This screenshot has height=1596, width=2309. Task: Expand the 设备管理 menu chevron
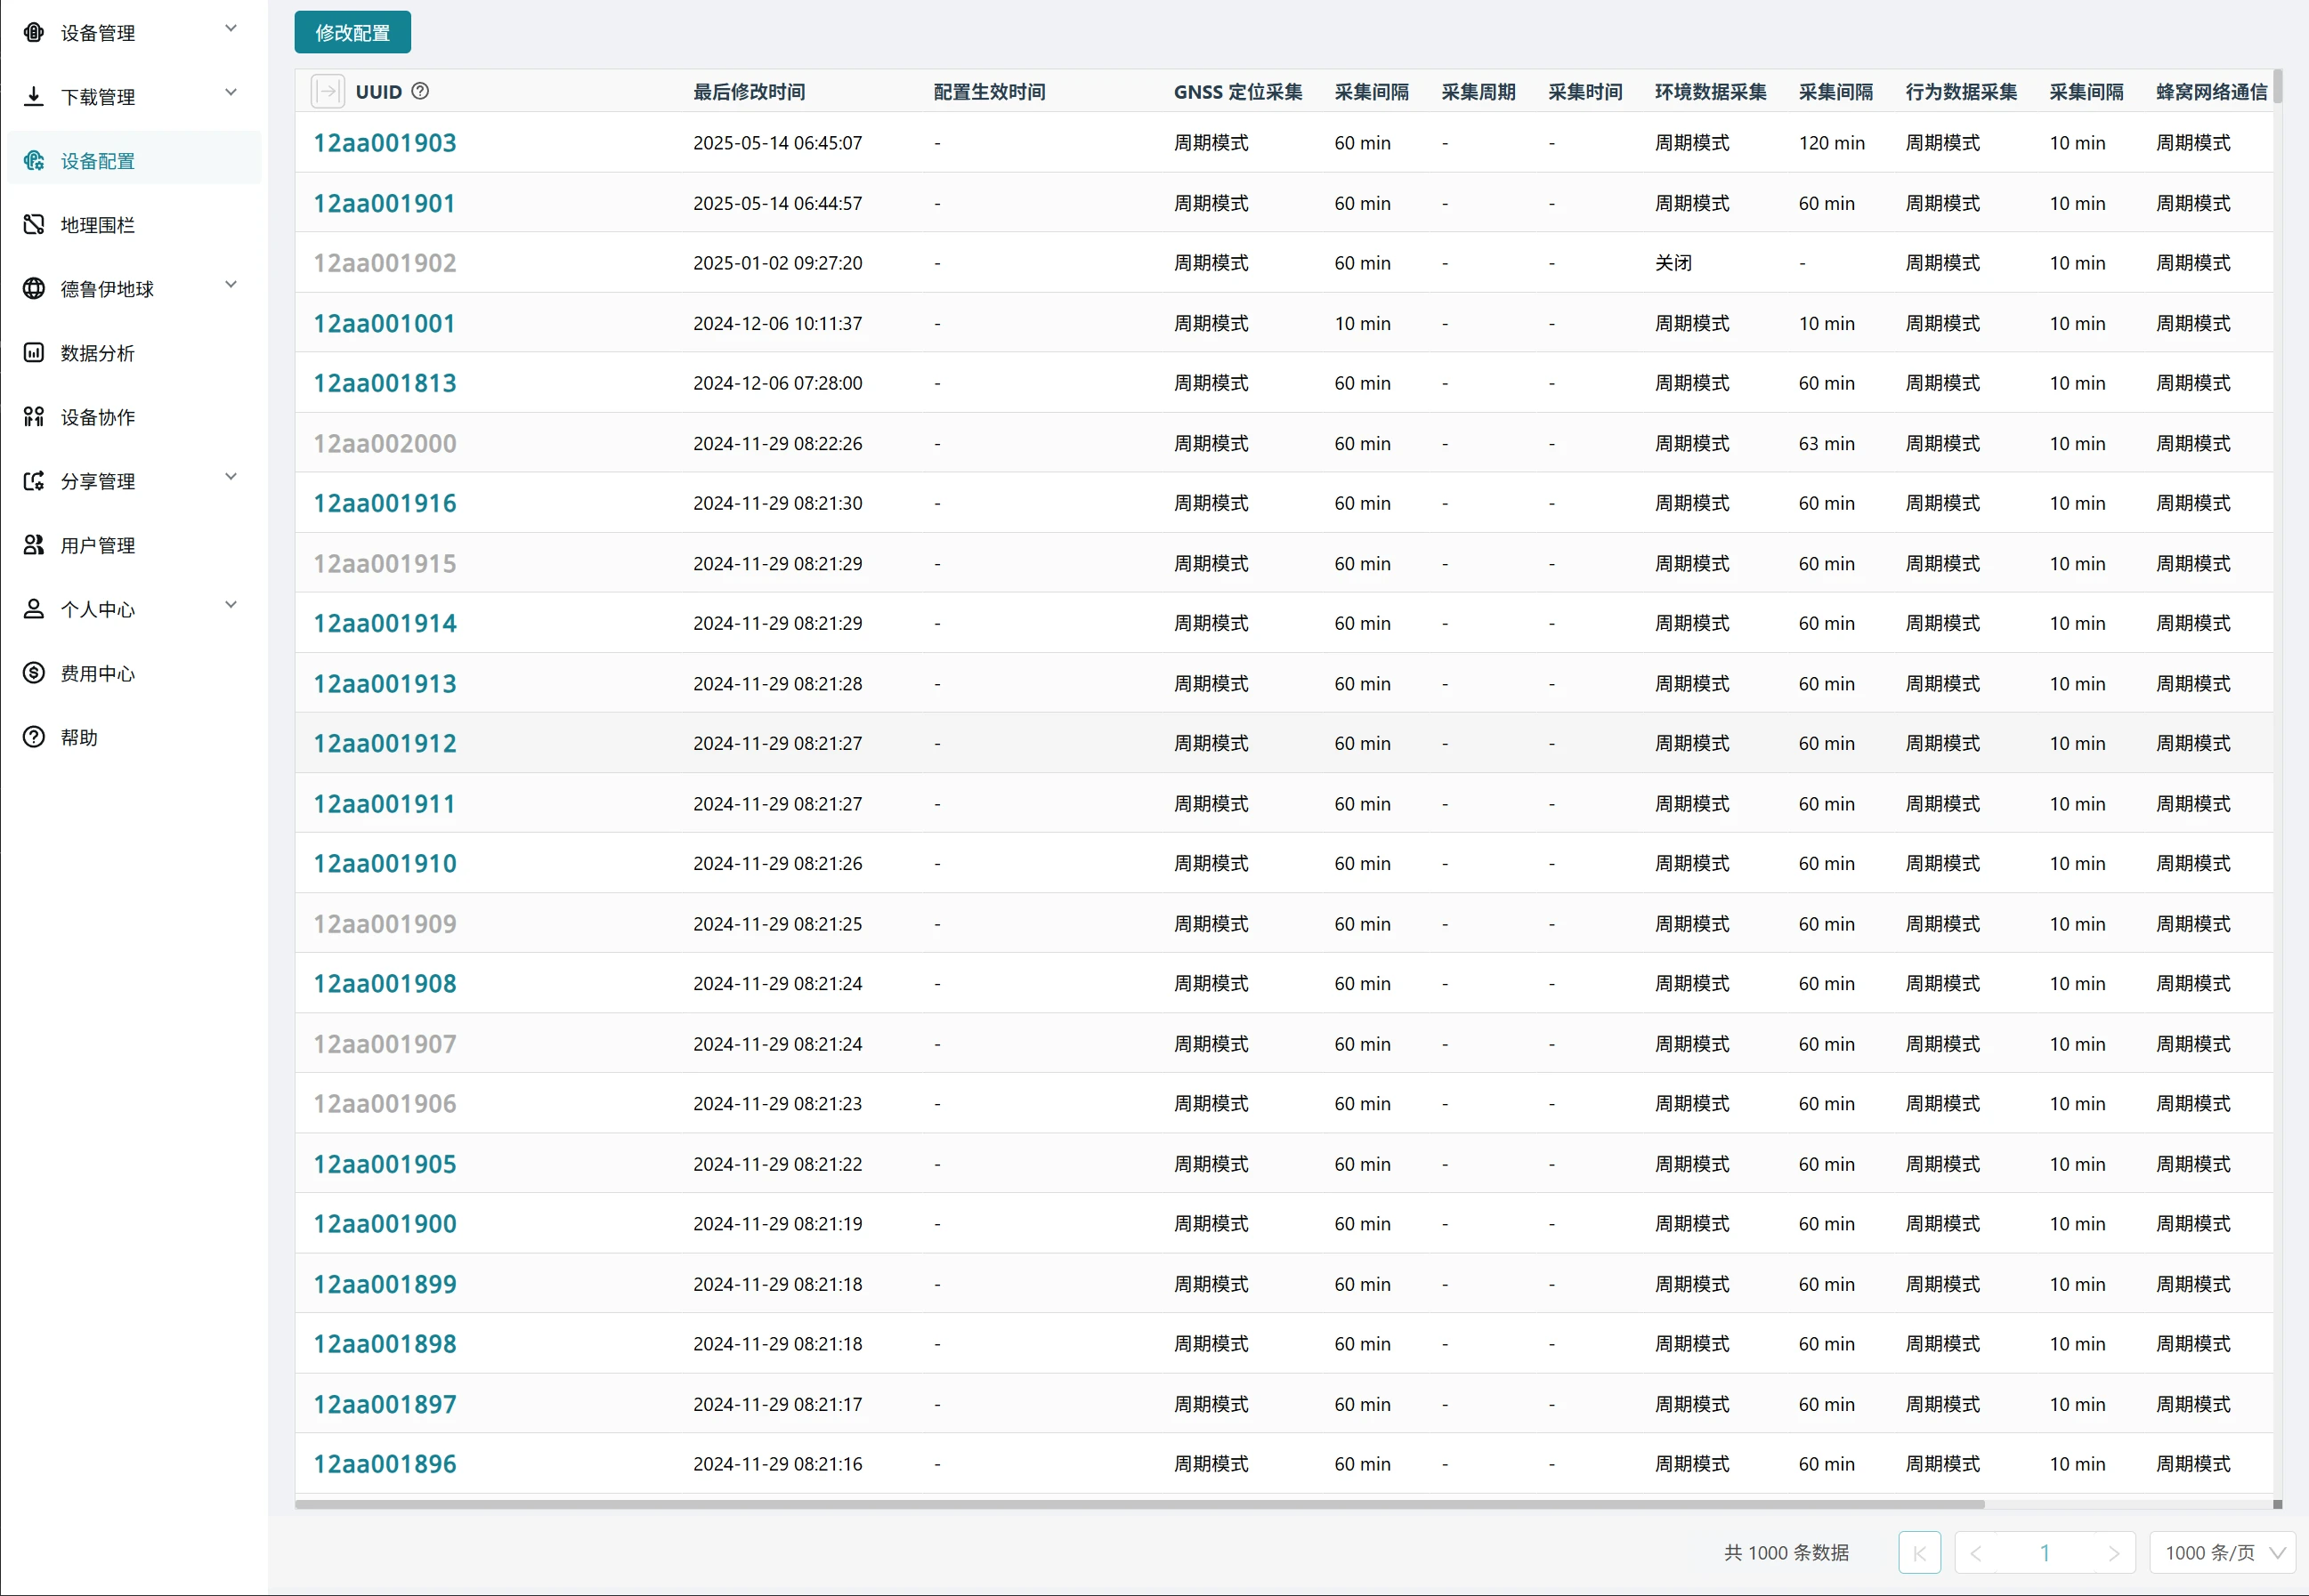(231, 29)
